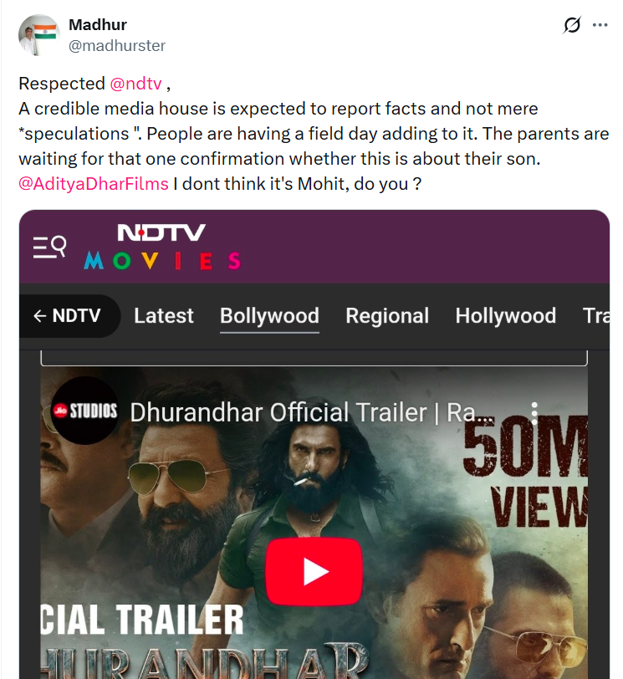Click the partially visible Tra... tab
The image size is (623, 679).
(x=596, y=316)
